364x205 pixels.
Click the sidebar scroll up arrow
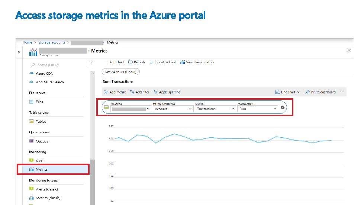[x=92, y=73]
